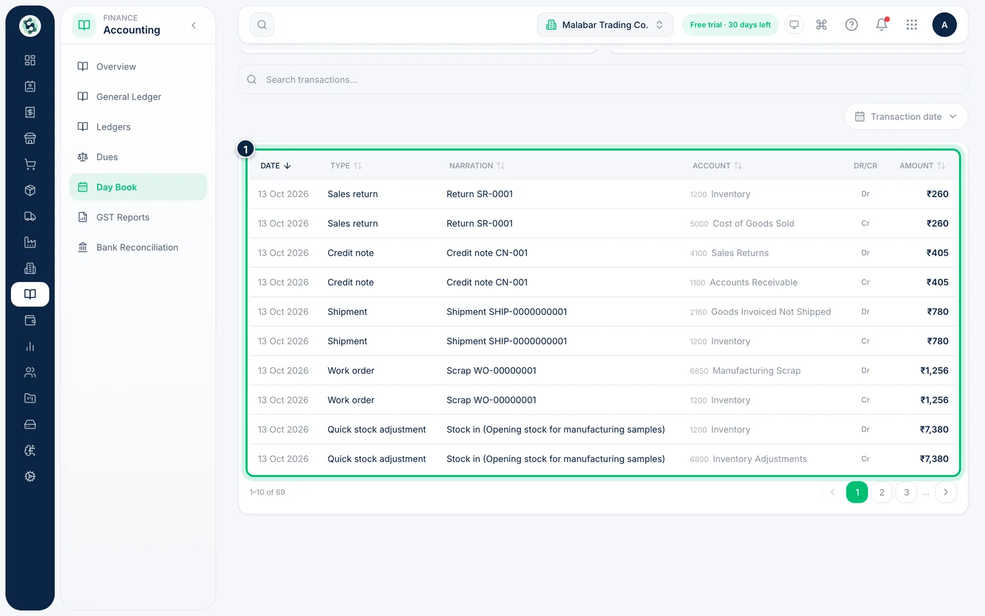The width and height of the screenshot is (985, 616).
Task: Click the 1100 Accounts Receivable account cell
Action: point(744,282)
